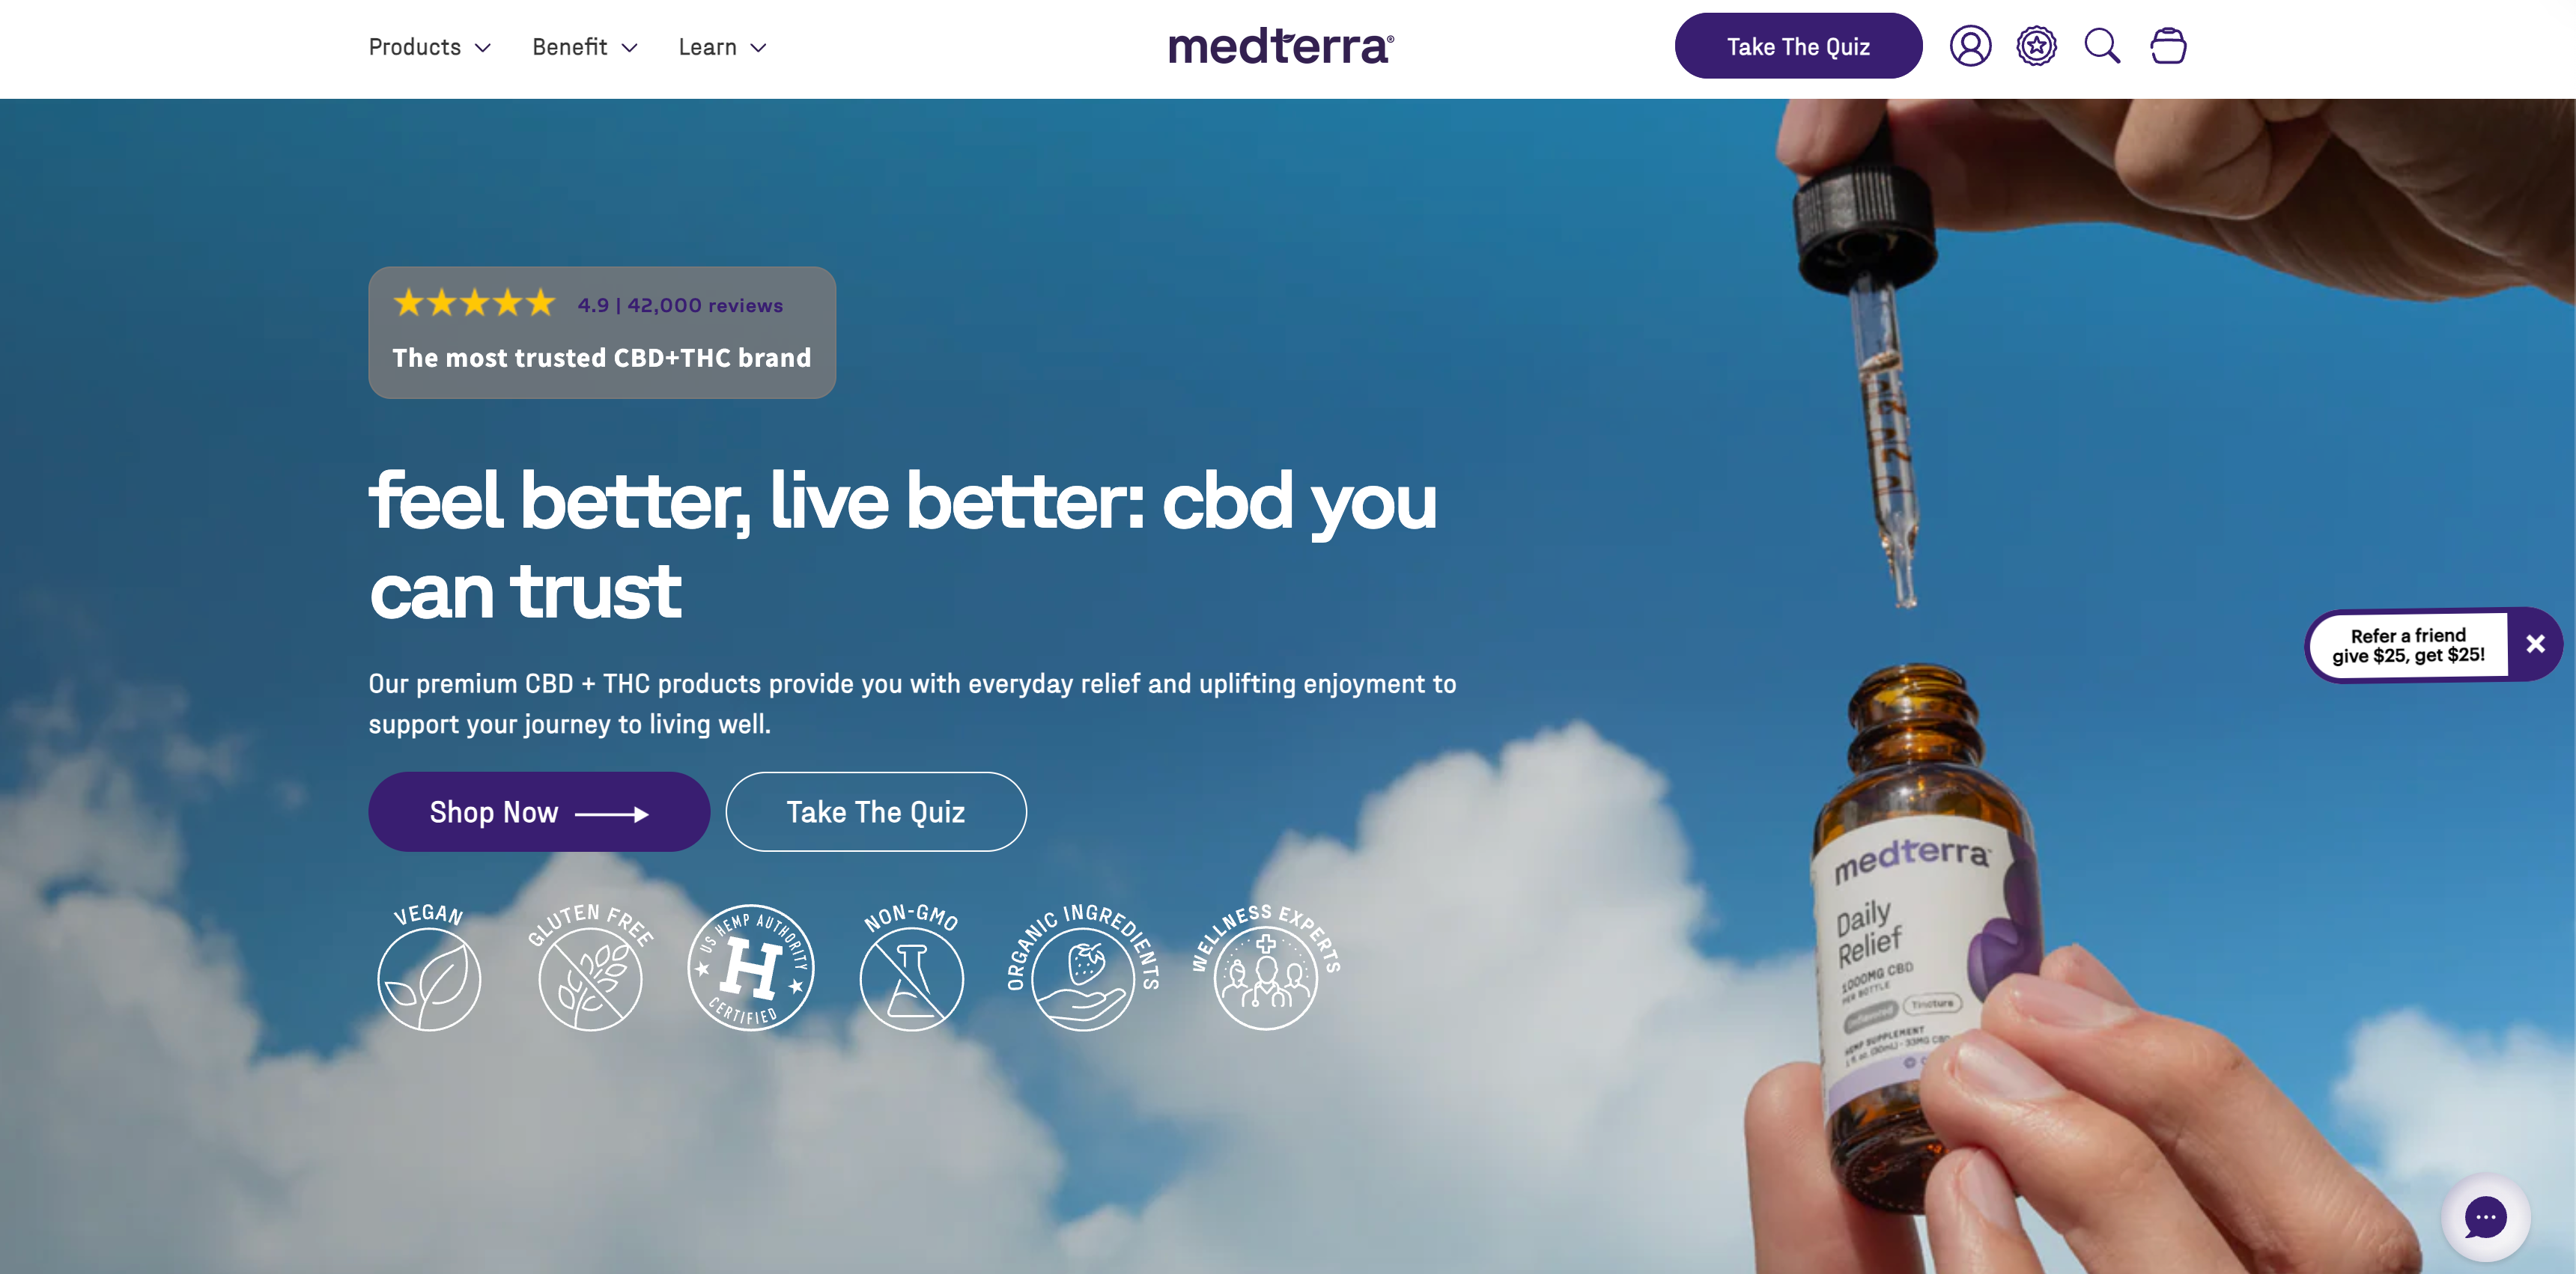The width and height of the screenshot is (2576, 1274).
Task: Click the Non-GMO badge icon
Action: [x=911, y=967]
